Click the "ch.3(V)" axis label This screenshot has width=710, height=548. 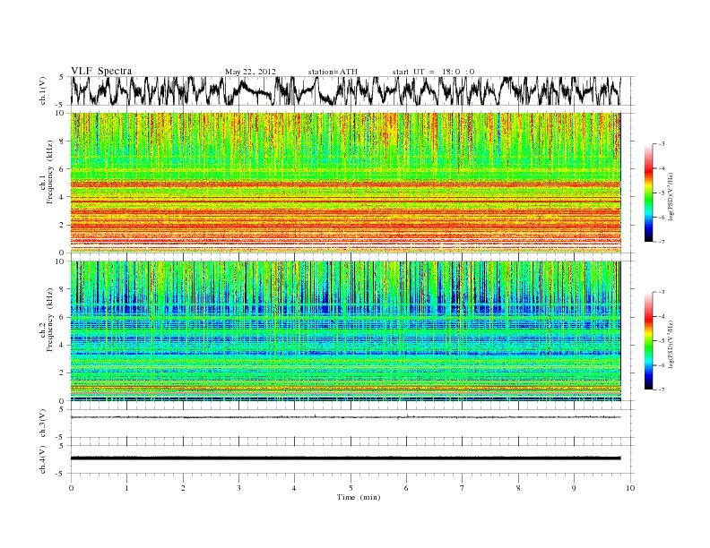[43, 424]
